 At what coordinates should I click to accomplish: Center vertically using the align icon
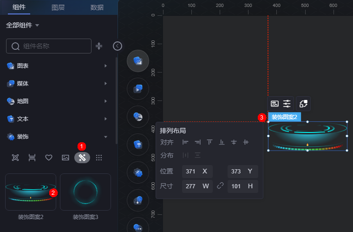(246, 142)
